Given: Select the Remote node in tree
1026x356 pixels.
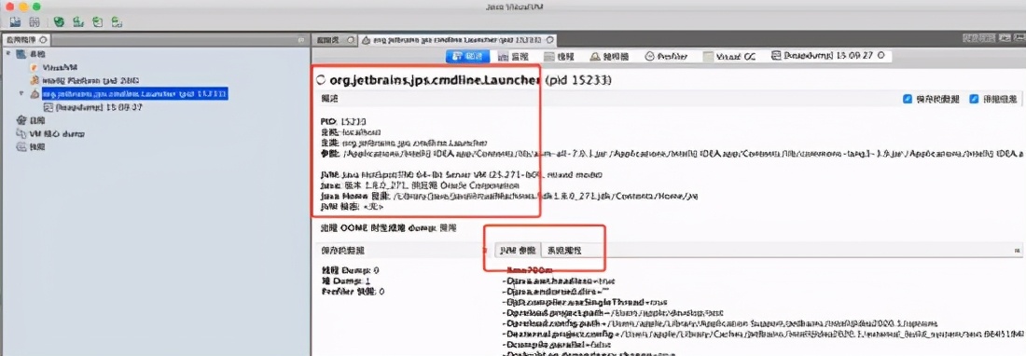Looking at the screenshot, I should point(37,120).
